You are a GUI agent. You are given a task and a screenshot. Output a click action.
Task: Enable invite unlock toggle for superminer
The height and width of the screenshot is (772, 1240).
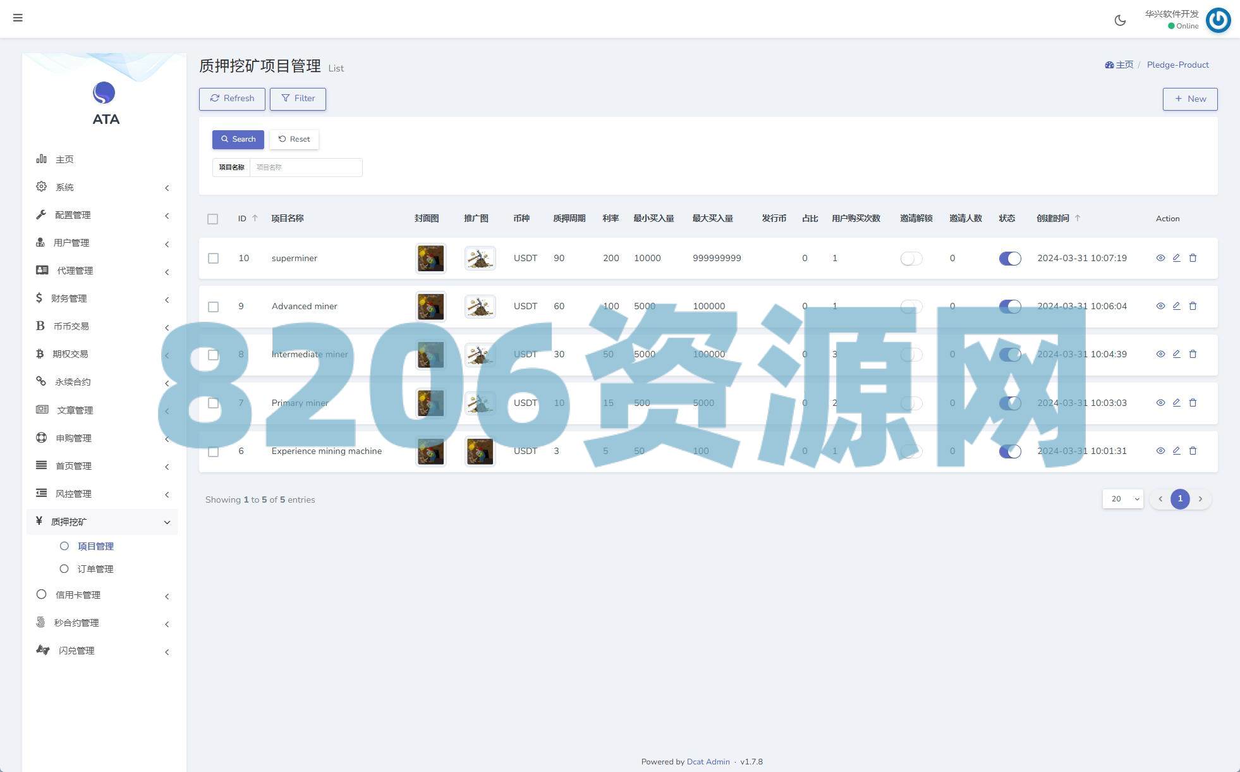(x=911, y=258)
